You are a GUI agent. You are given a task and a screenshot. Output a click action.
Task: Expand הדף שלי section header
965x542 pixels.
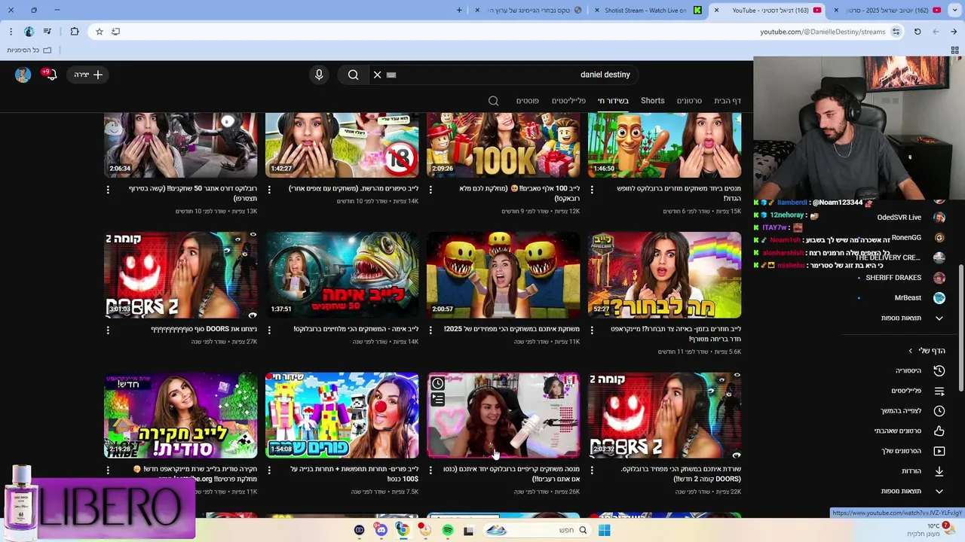[x=927, y=351]
